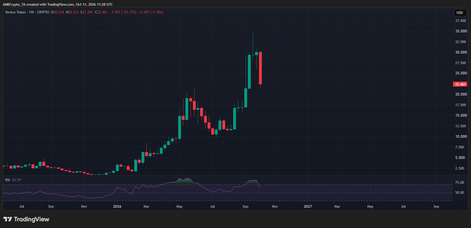The image size is (471, 228).
Task: Click the 2.500 price axis label
Action: point(460,168)
